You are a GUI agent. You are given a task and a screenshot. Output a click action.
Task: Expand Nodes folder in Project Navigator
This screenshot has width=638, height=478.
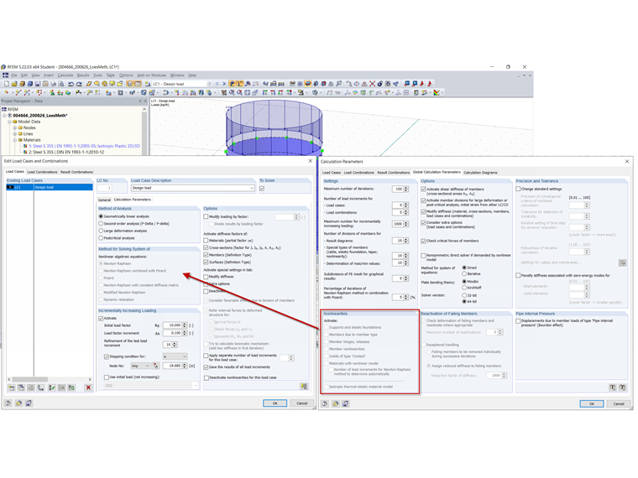click(14, 127)
